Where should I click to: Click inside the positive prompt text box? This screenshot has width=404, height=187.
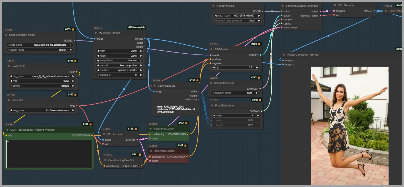(x=49, y=154)
